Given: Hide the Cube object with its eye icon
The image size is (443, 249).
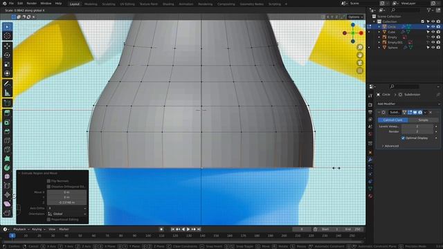Looking at the screenshot, I should pyautogui.click(x=433, y=32).
